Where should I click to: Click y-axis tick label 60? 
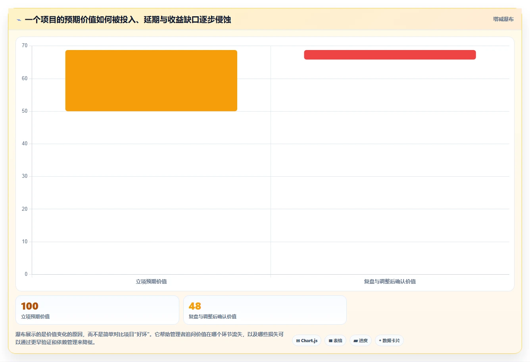pos(25,79)
